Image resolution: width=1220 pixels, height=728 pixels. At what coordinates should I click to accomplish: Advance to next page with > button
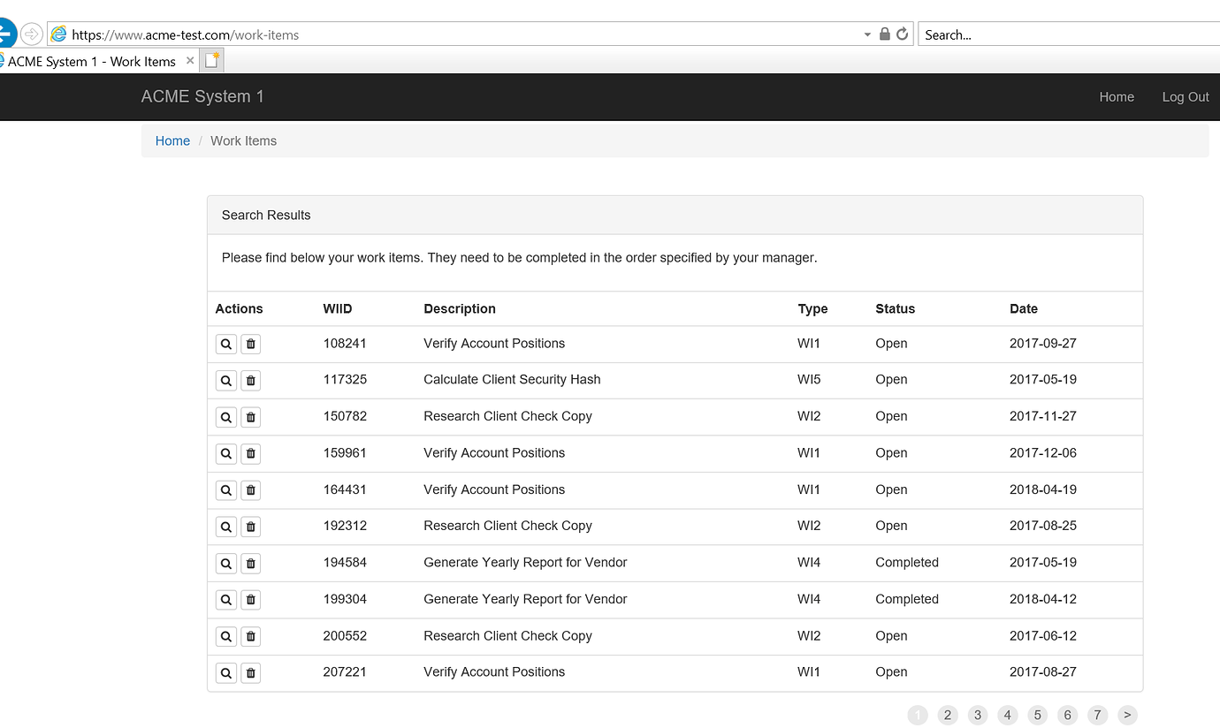tap(1127, 715)
